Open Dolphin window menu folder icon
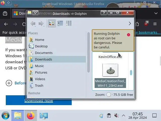The image size is (161, 121). click(x=29, y=13)
